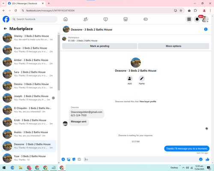Click the address bar URL
214x171 pixels.
click(50, 11)
